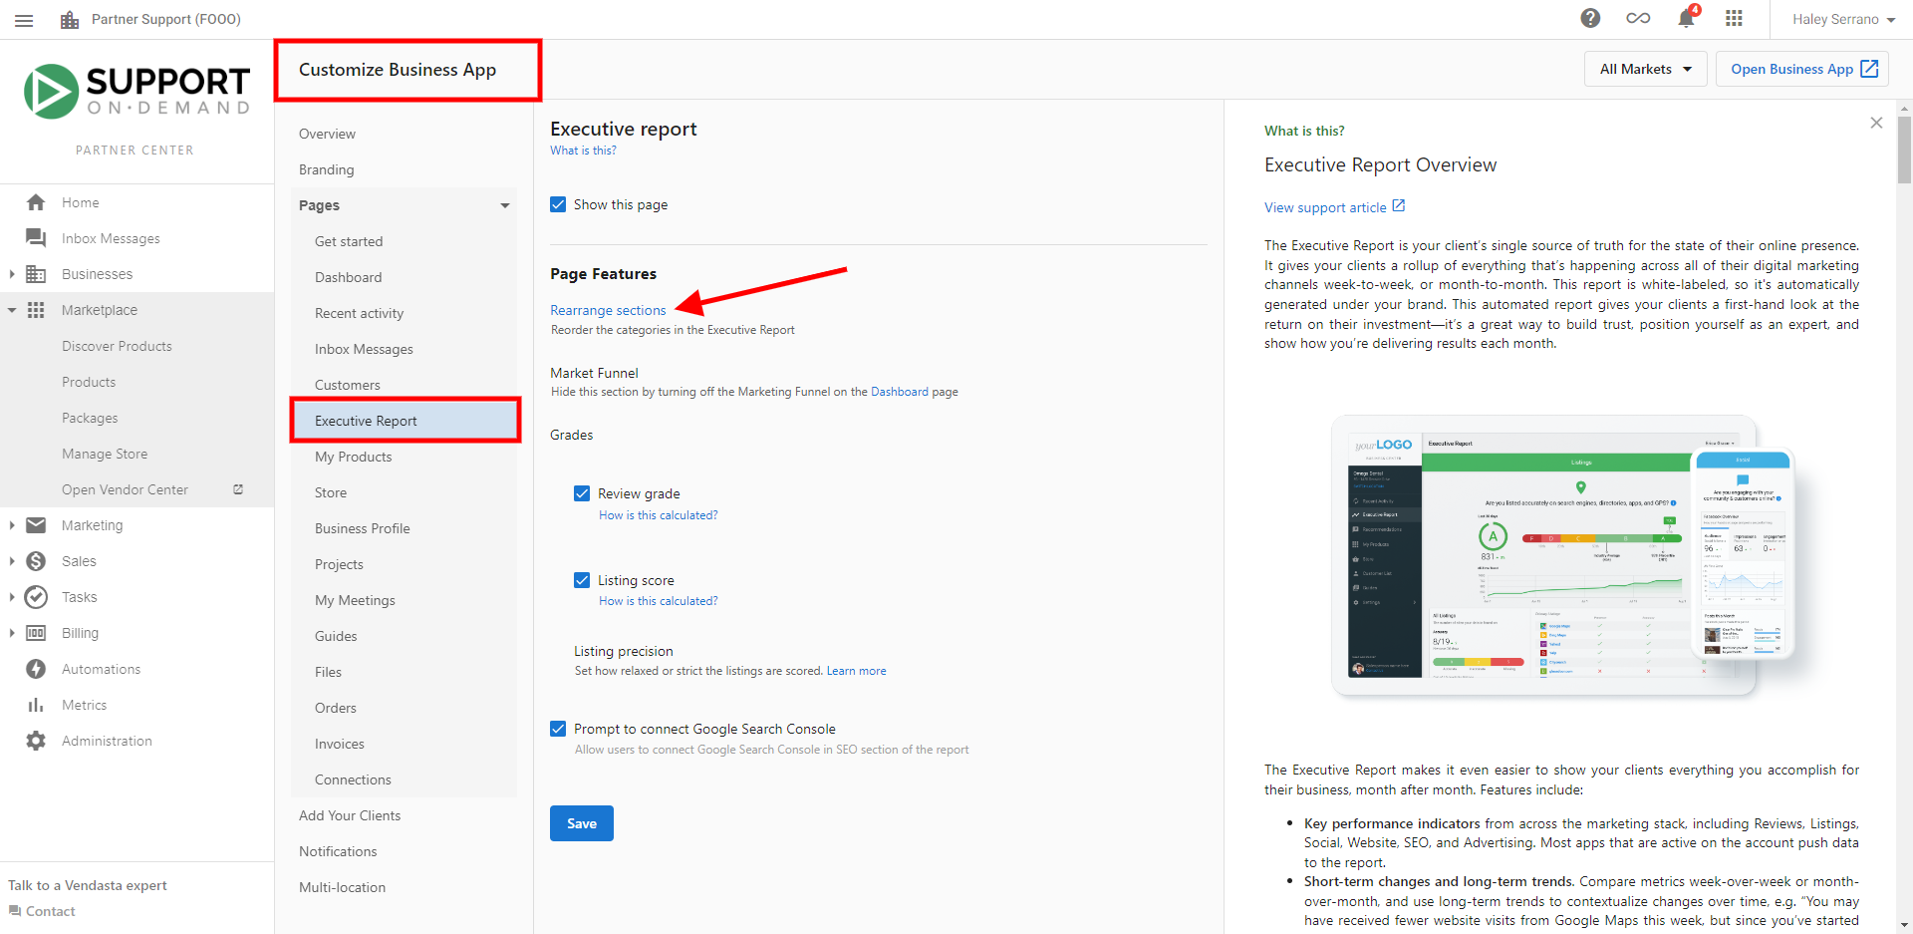1913x934 pixels.
Task: Click the Partner Support building icon
Action: [70, 20]
